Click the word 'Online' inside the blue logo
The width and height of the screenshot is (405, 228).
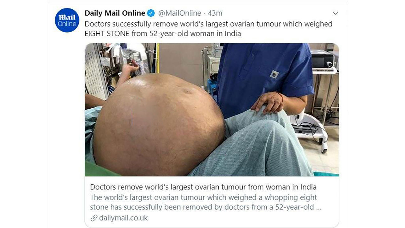click(67, 24)
